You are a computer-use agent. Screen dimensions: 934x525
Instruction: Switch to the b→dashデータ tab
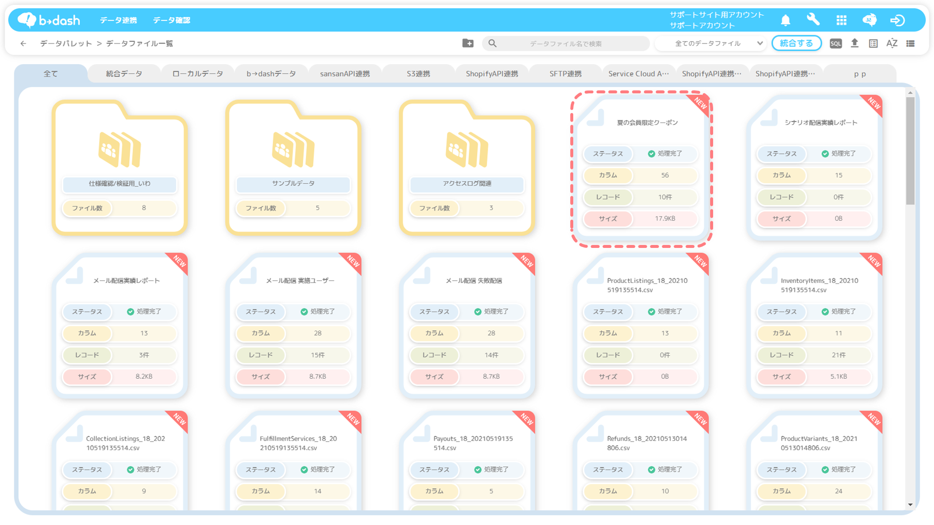tap(271, 74)
